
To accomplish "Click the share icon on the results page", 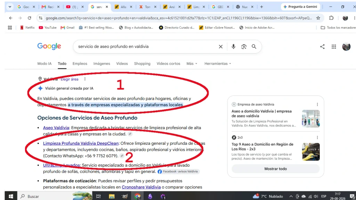I will point(322,47).
